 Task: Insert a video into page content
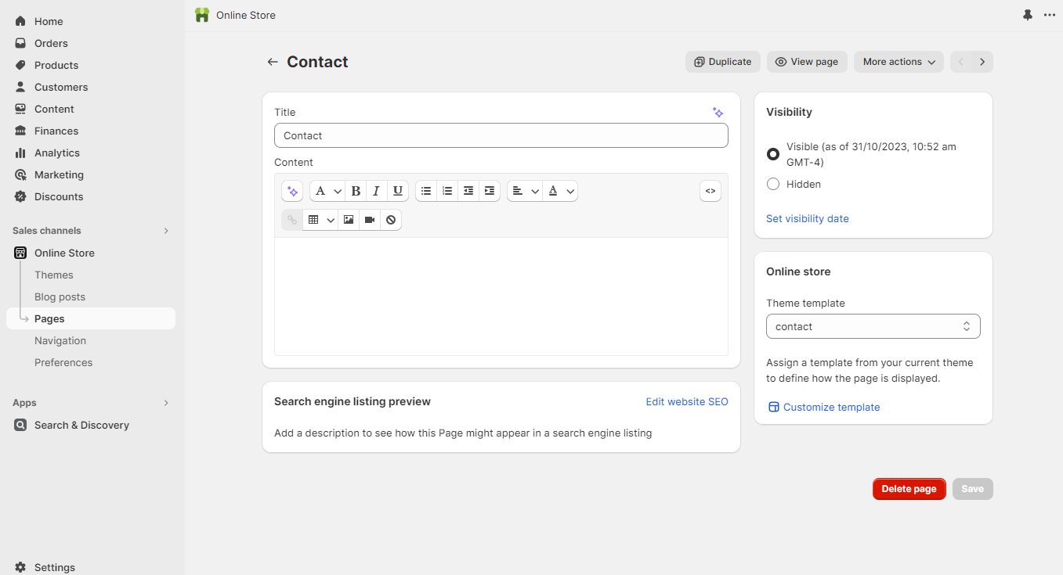(370, 220)
